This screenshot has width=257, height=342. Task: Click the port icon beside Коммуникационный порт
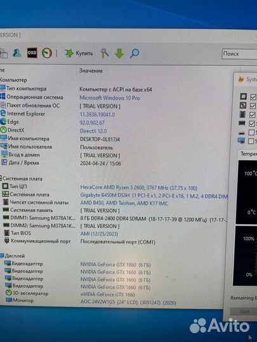pos(7,241)
